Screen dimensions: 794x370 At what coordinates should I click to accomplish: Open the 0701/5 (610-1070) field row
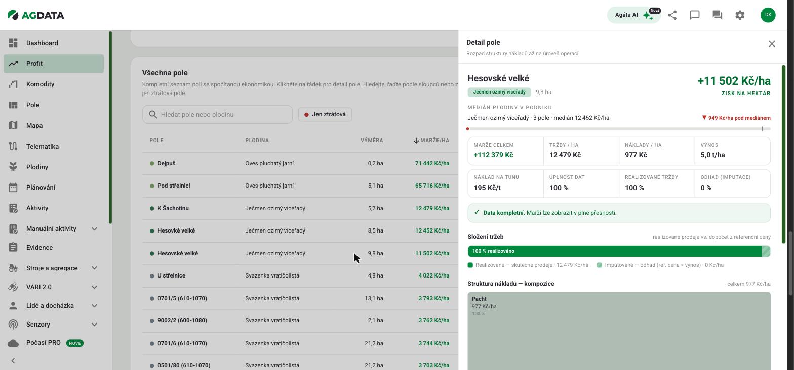click(300, 298)
